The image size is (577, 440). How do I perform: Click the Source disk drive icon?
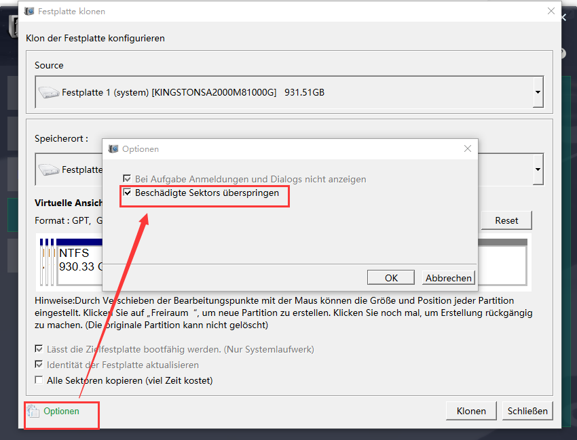point(49,92)
